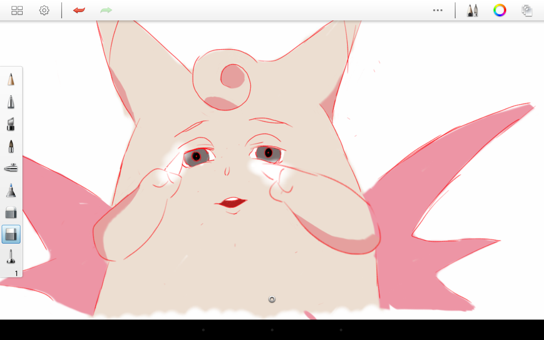Tap the right Android navigation dot
The width and height of the screenshot is (544, 340).
click(341, 330)
